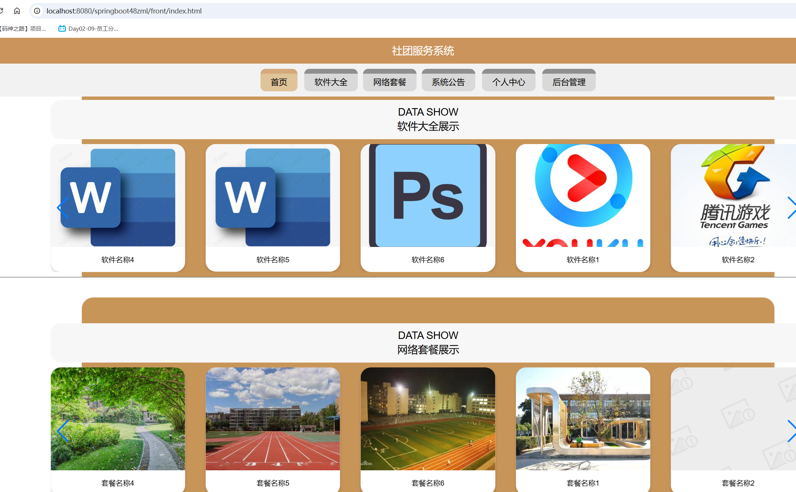The image size is (796, 492).
Task: Click the address bar URL field
Action: coord(412,11)
